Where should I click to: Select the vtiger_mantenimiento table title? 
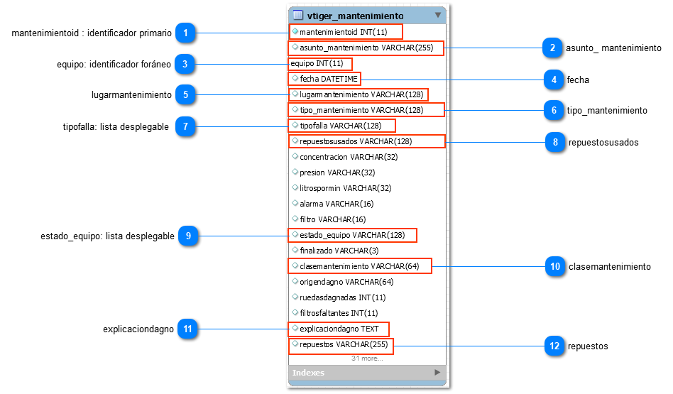356,16
